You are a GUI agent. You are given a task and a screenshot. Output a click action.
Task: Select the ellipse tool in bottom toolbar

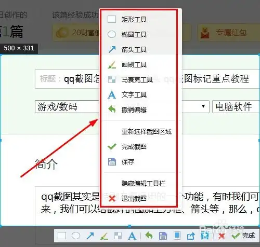click(x=76, y=236)
